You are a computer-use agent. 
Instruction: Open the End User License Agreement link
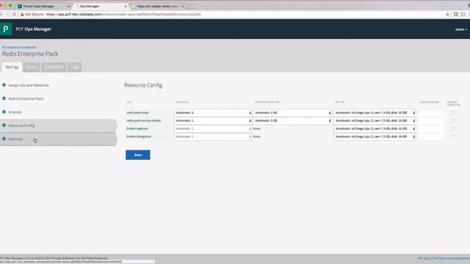point(451,258)
